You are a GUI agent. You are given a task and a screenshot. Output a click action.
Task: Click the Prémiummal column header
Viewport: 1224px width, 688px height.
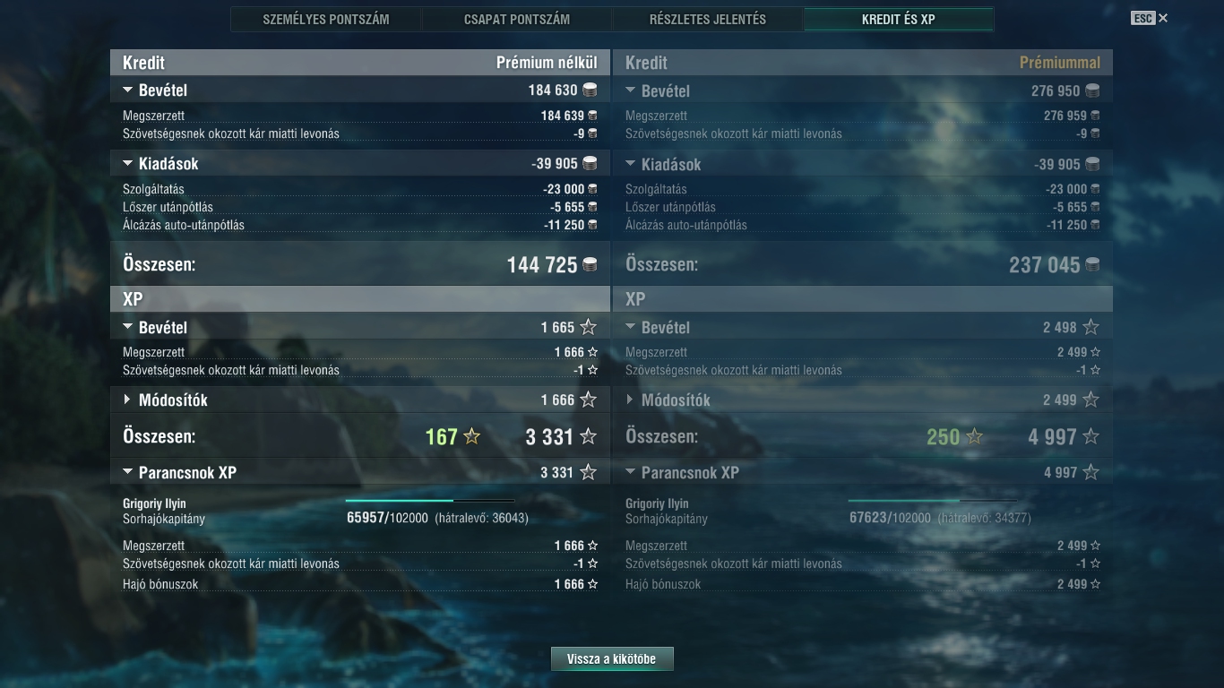1060,63
